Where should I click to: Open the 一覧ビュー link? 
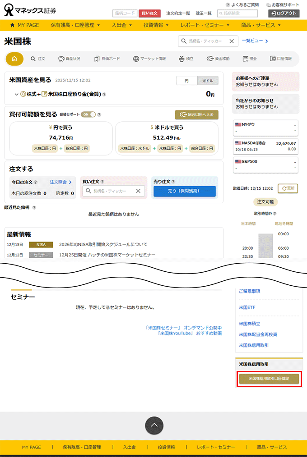[255, 41]
